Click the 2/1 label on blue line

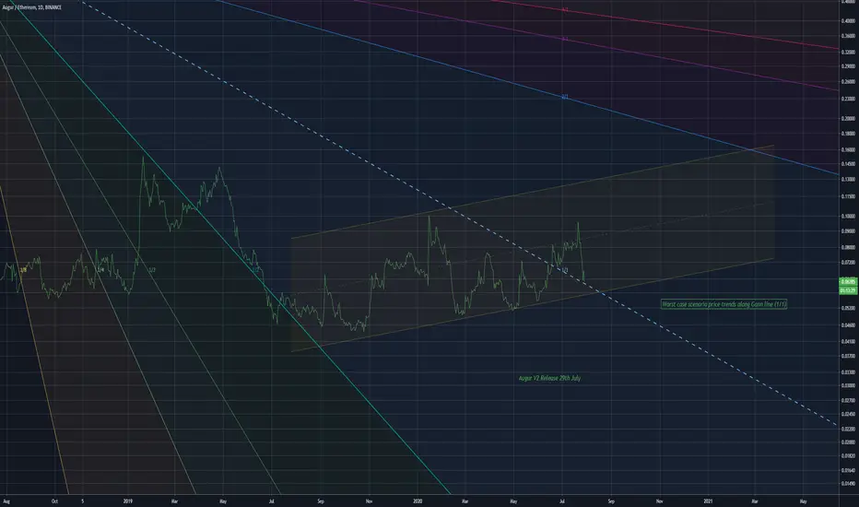pos(565,97)
